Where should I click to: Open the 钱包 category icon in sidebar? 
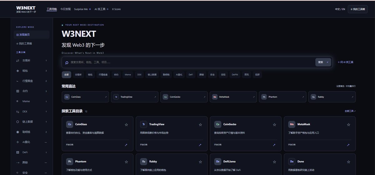click(17, 71)
